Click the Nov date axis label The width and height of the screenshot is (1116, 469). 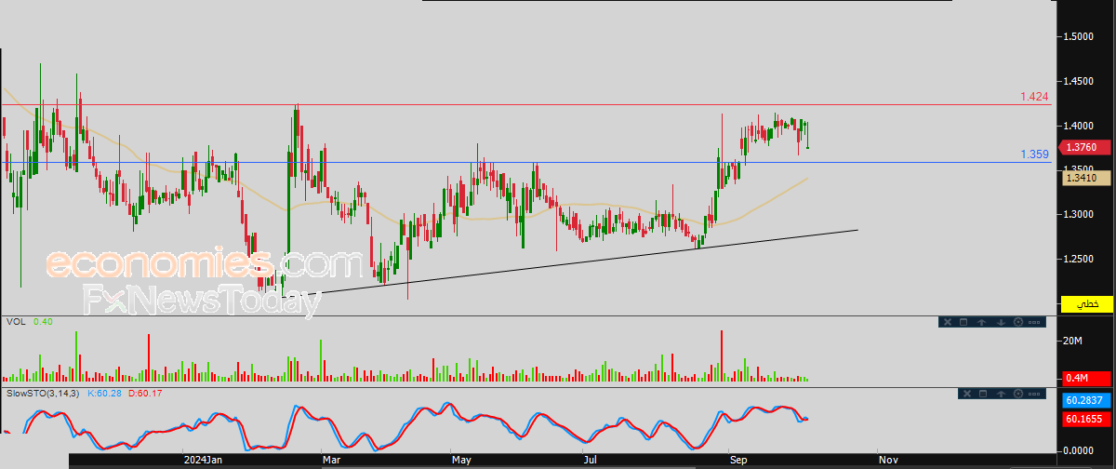pos(888,460)
